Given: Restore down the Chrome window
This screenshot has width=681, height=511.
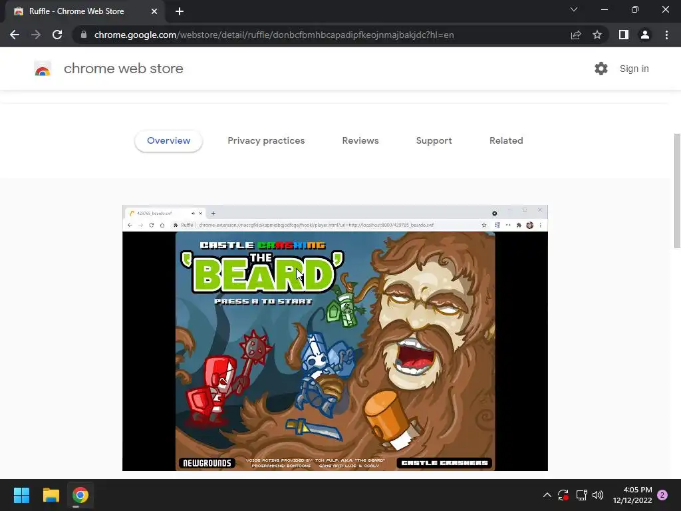Looking at the screenshot, I should click(635, 9).
